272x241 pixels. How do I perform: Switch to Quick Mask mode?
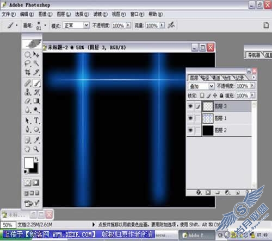[36, 182]
